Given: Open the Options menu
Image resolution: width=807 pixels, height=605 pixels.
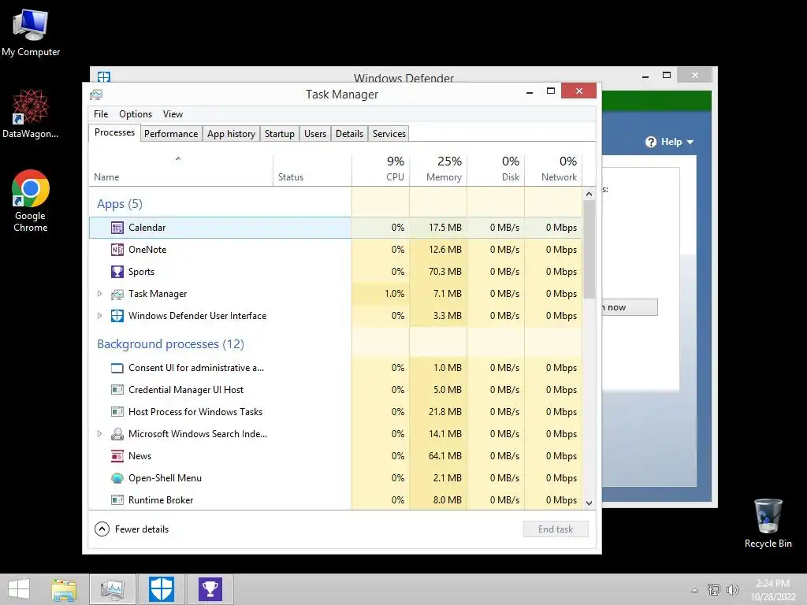Looking at the screenshot, I should tap(136, 114).
